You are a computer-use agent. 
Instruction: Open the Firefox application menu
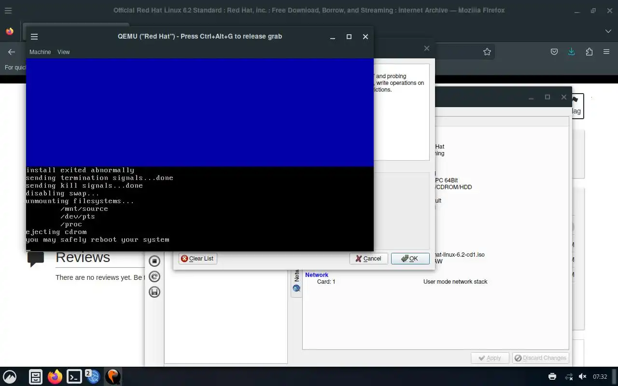click(606, 52)
